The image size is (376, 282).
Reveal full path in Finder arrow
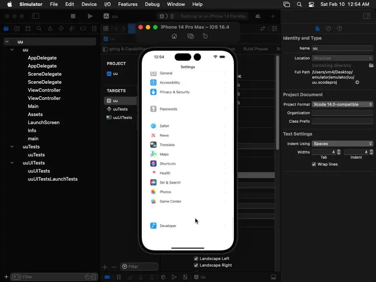(357, 82)
